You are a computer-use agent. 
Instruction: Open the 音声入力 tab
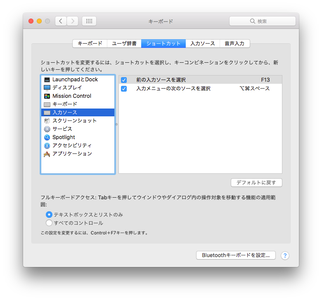(235, 43)
